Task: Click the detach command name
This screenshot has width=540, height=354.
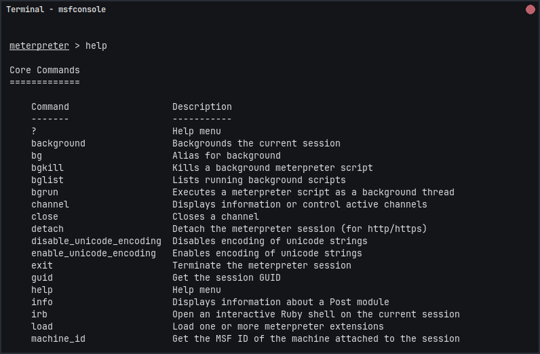Action: coord(47,229)
